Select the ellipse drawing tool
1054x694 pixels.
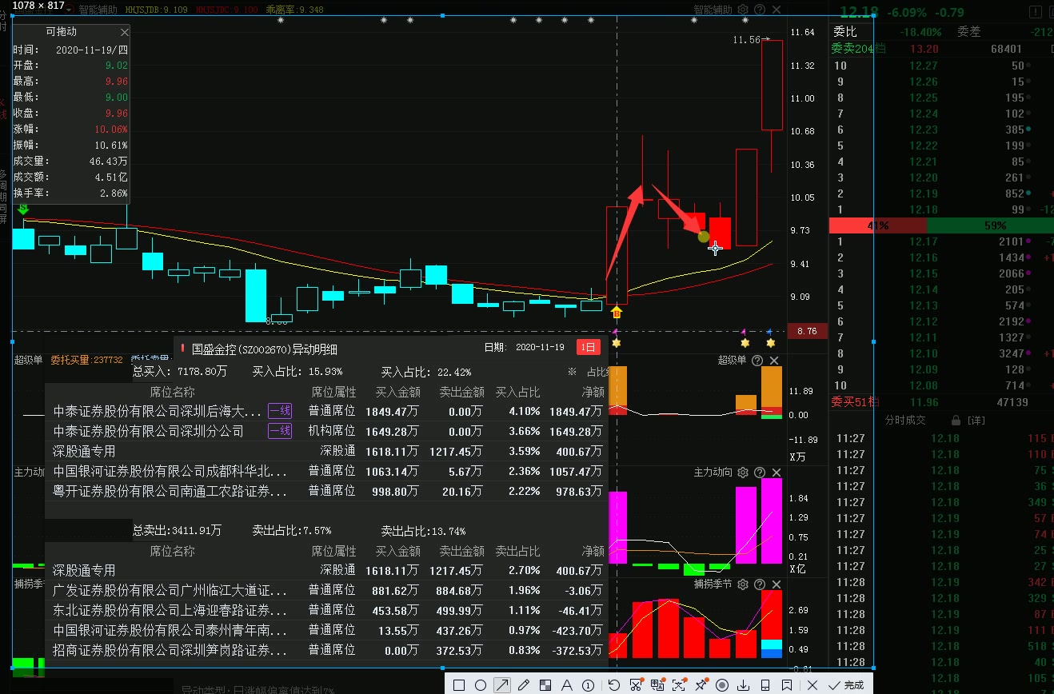click(480, 685)
